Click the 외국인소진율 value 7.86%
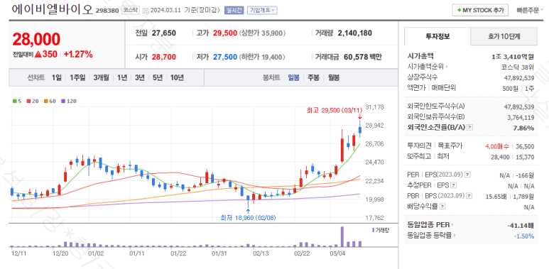 pyautogui.click(x=524, y=128)
